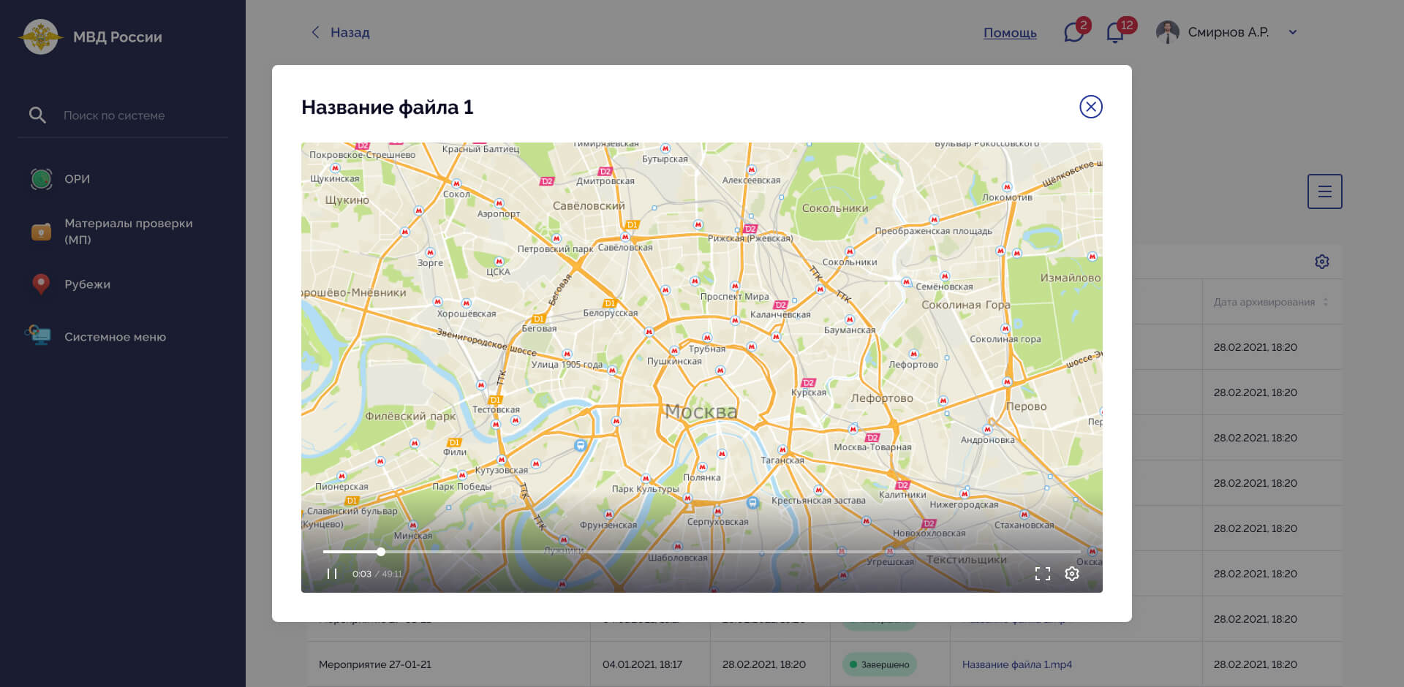
Task: Click the Проспект Мира station label
Action: pos(735,296)
